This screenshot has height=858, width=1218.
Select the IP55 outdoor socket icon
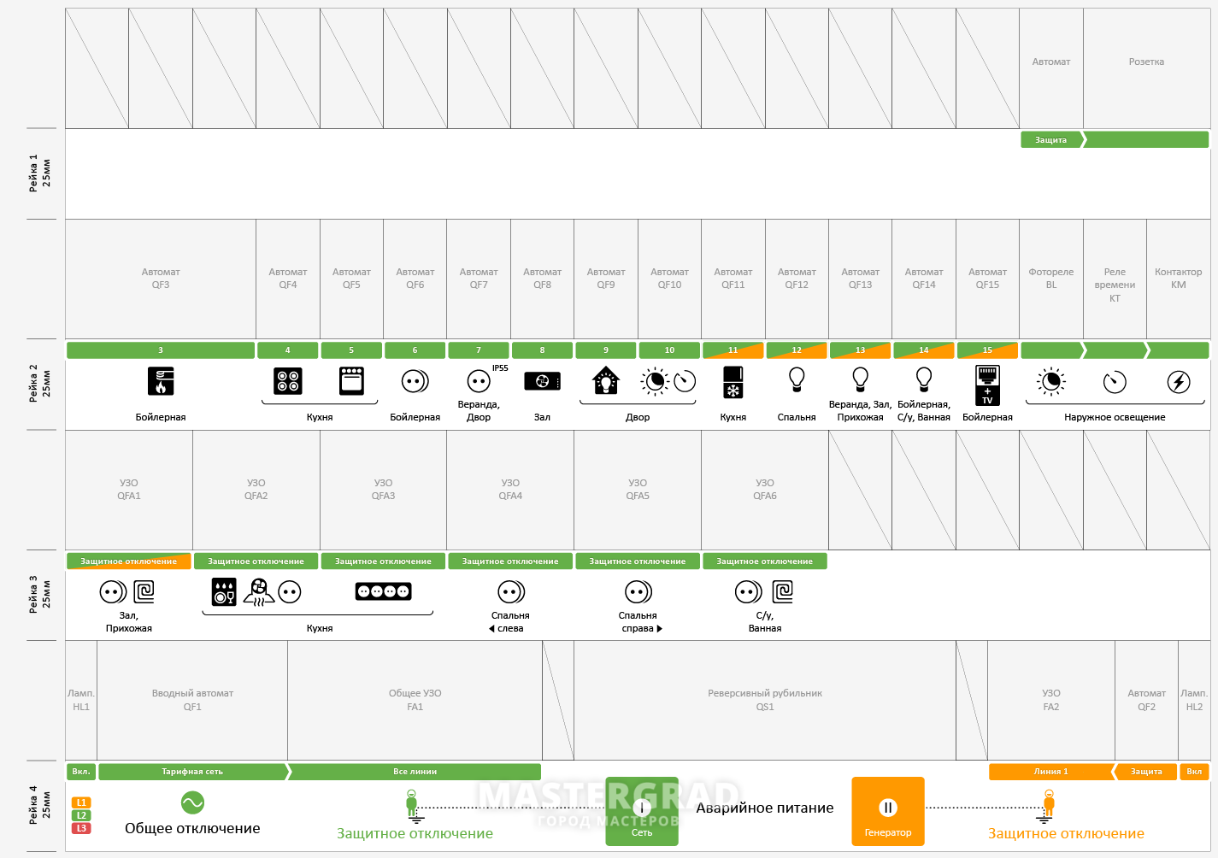click(480, 381)
